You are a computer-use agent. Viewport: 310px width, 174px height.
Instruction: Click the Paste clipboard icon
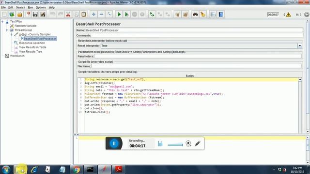coord(84,14)
